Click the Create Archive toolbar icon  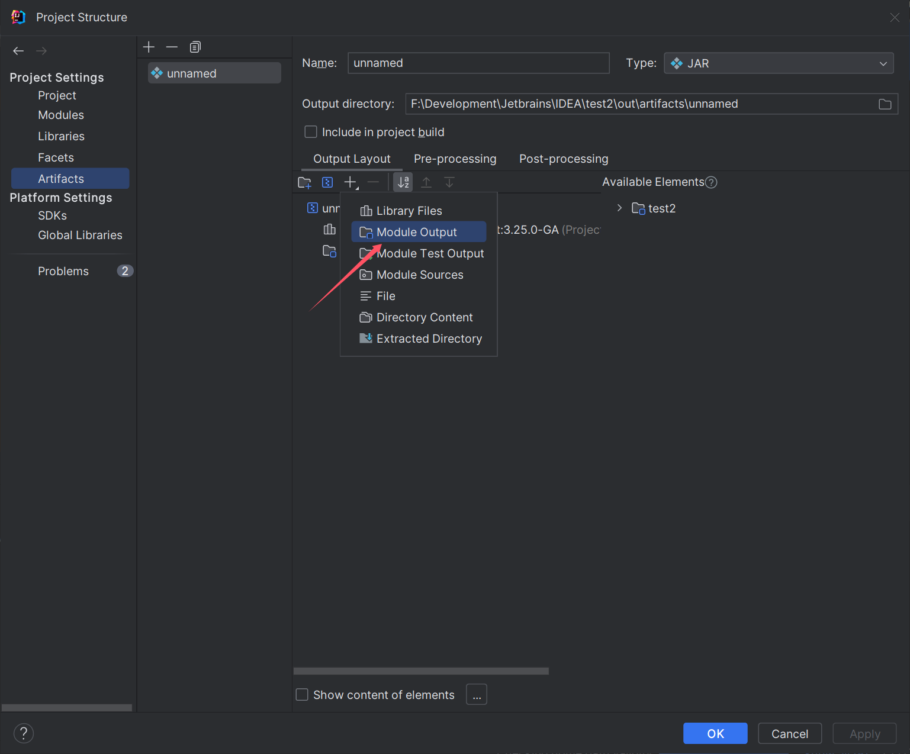(327, 182)
